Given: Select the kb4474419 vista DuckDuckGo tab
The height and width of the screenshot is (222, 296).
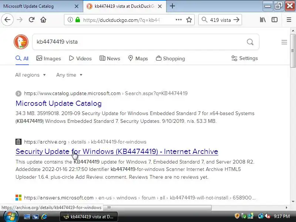Looking at the screenshot, I should (125, 6).
